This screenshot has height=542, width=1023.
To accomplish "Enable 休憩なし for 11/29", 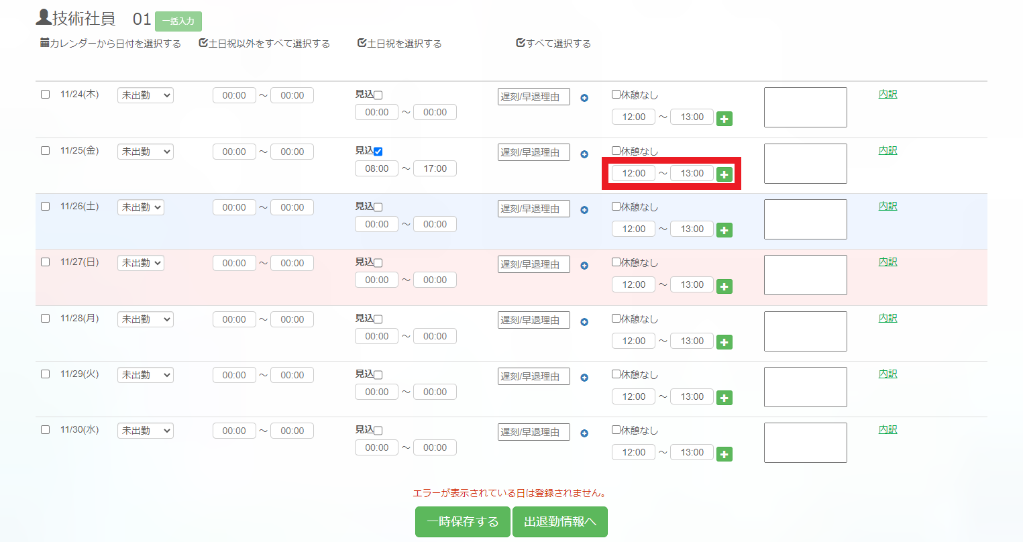I will 616,374.
